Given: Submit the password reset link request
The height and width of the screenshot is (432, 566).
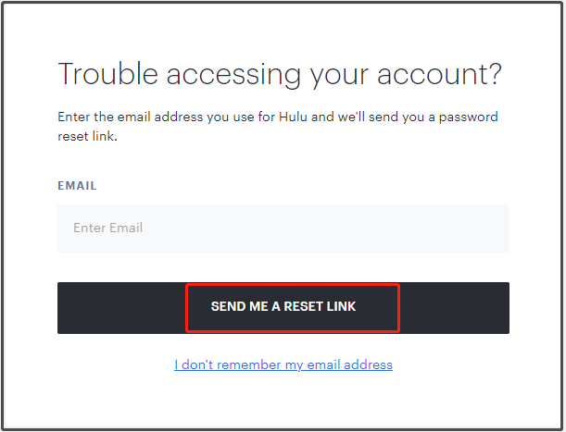Looking at the screenshot, I should click(283, 308).
